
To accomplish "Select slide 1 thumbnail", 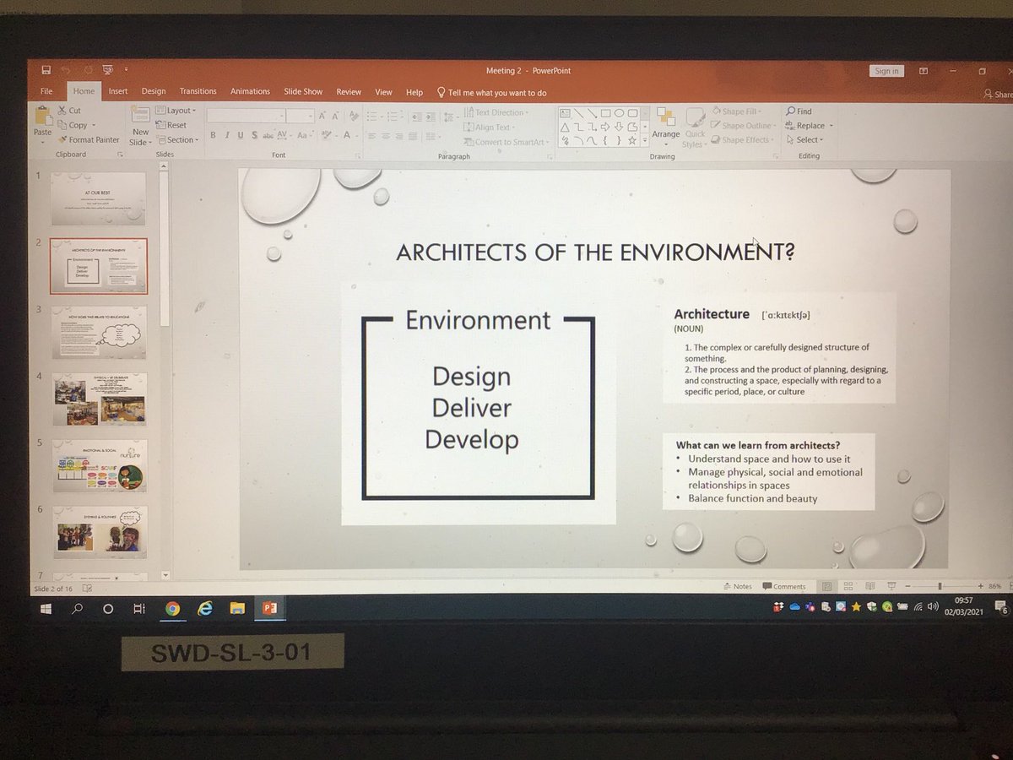I will [x=98, y=199].
